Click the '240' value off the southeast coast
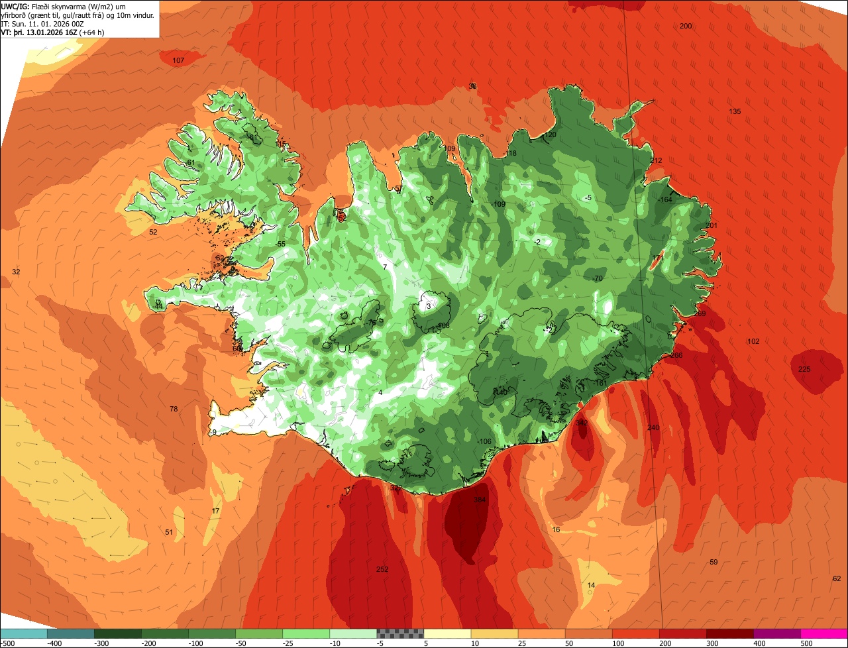The image size is (848, 648). (653, 428)
